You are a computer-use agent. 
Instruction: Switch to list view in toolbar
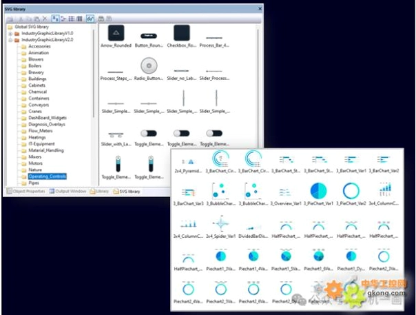coord(72,19)
